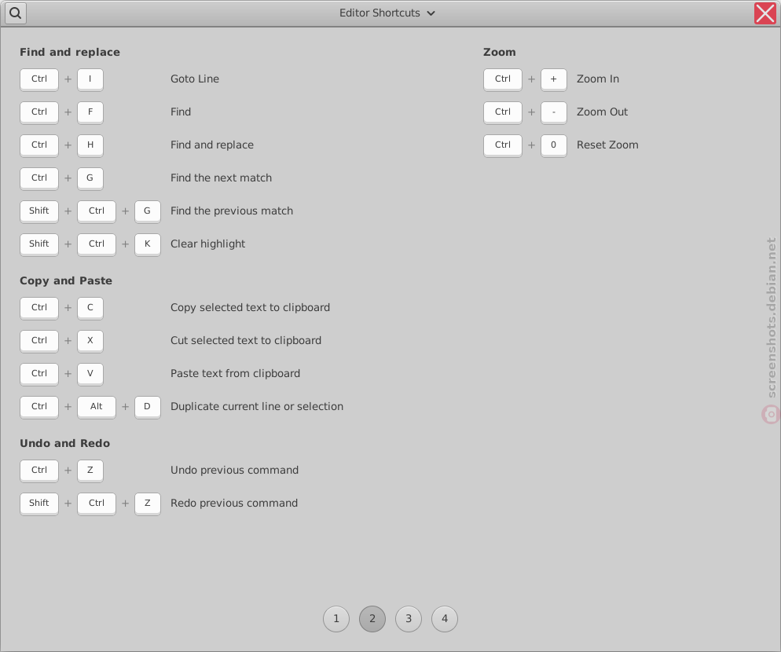Click 'Paste text from clipboard'
This screenshot has height=652, width=781.
coord(235,374)
